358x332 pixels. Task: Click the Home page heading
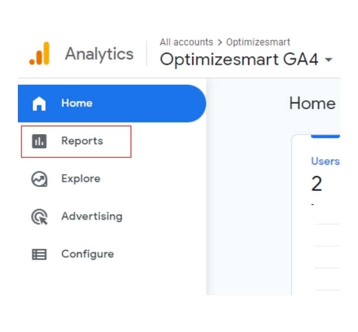click(x=312, y=103)
